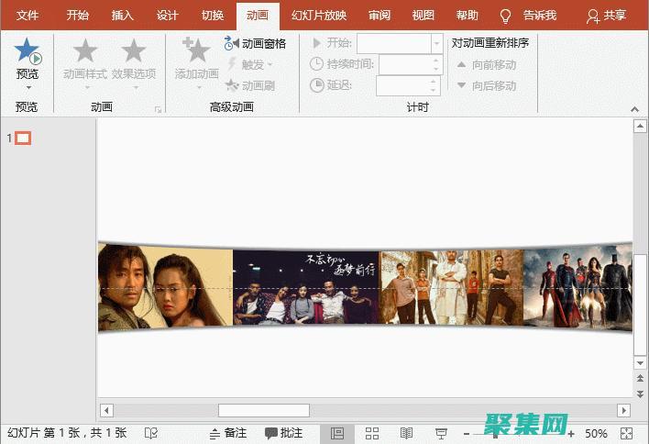Switch to Slide Sorter view icon

click(x=372, y=433)
